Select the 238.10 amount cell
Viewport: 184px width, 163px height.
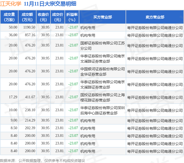30,110
